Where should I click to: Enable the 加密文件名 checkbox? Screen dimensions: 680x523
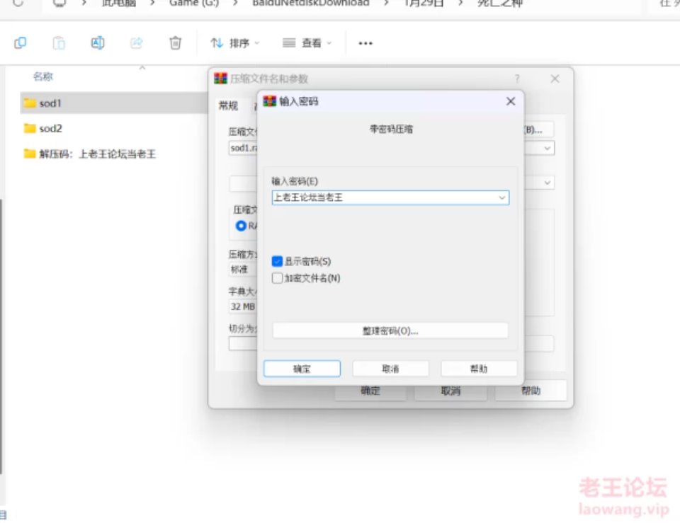pyautogui.click(x=278, y=278)
